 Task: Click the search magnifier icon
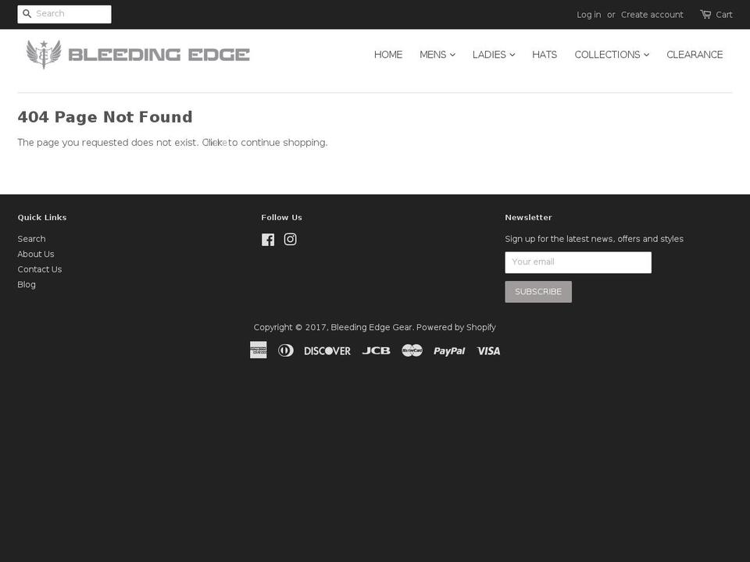tap(27, 14)
